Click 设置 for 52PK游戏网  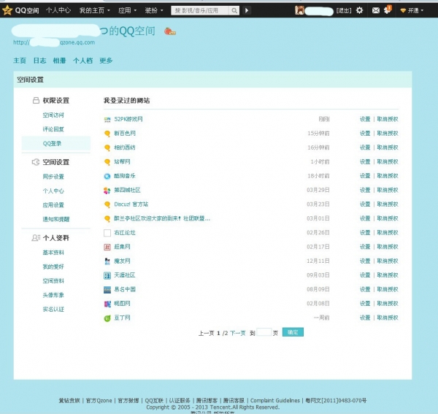pos(365,119)
